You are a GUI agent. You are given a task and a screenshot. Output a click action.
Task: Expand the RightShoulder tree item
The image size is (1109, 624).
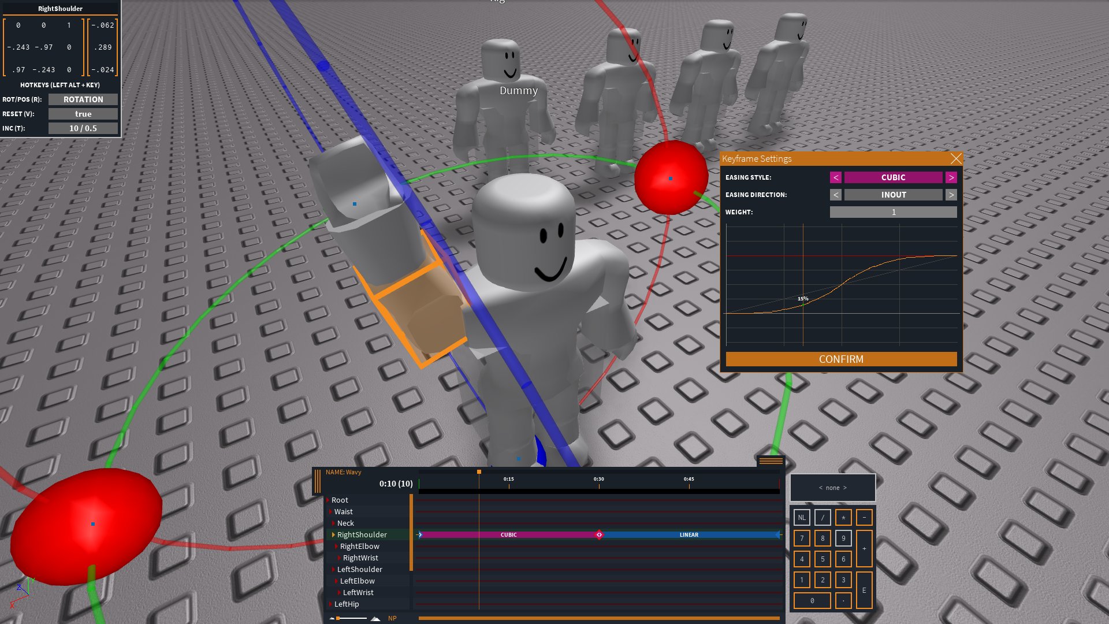coord(333,534)
